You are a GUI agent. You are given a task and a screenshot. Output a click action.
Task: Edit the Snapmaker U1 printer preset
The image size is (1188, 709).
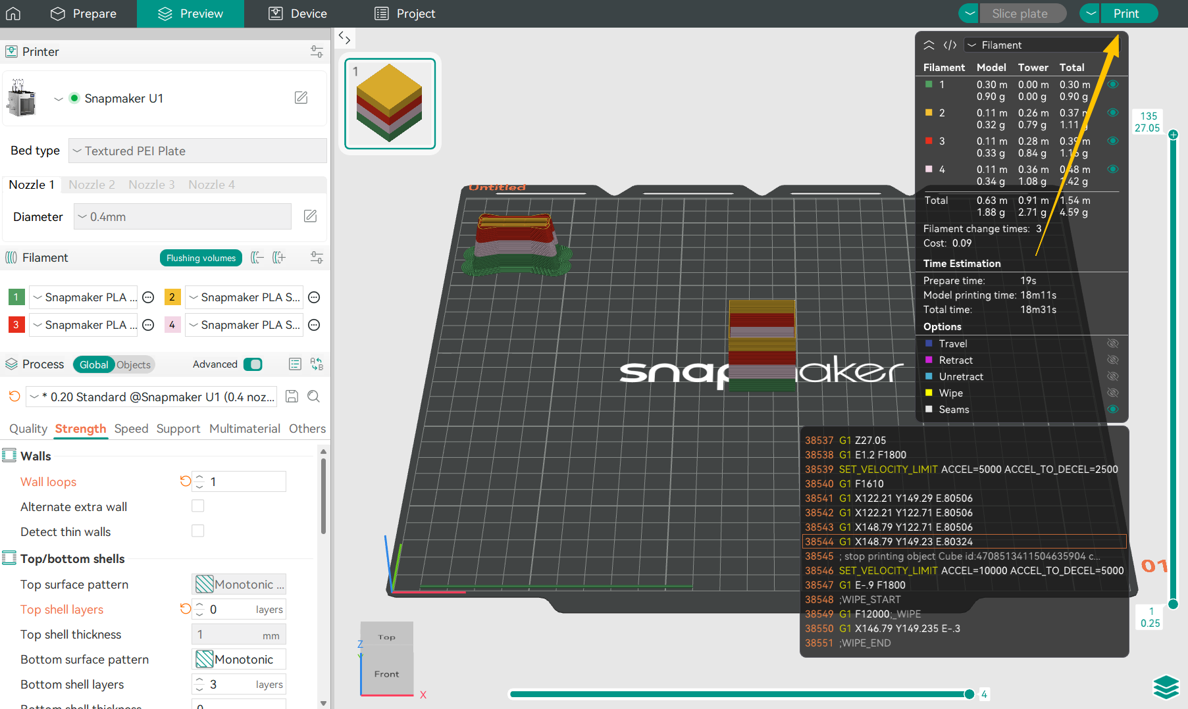tap(301, 98)
